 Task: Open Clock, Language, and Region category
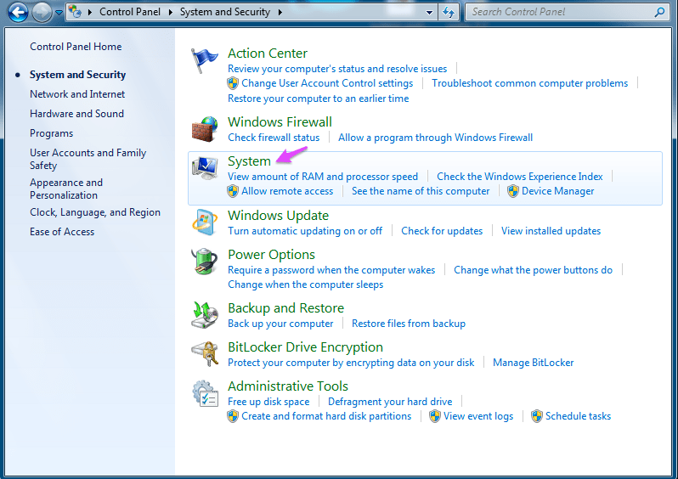(95, 212)
